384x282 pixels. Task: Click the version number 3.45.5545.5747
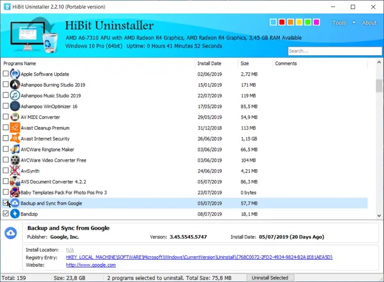[x=188, y=237]
